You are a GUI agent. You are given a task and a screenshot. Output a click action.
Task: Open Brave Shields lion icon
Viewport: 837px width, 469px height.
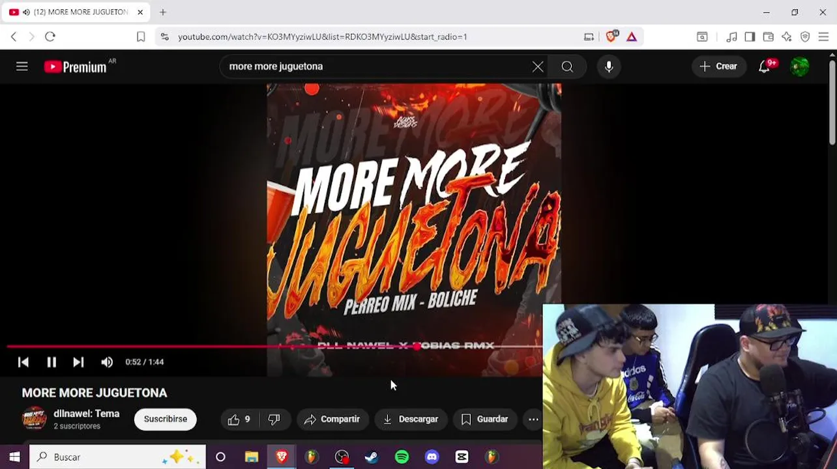pos(611,36)
